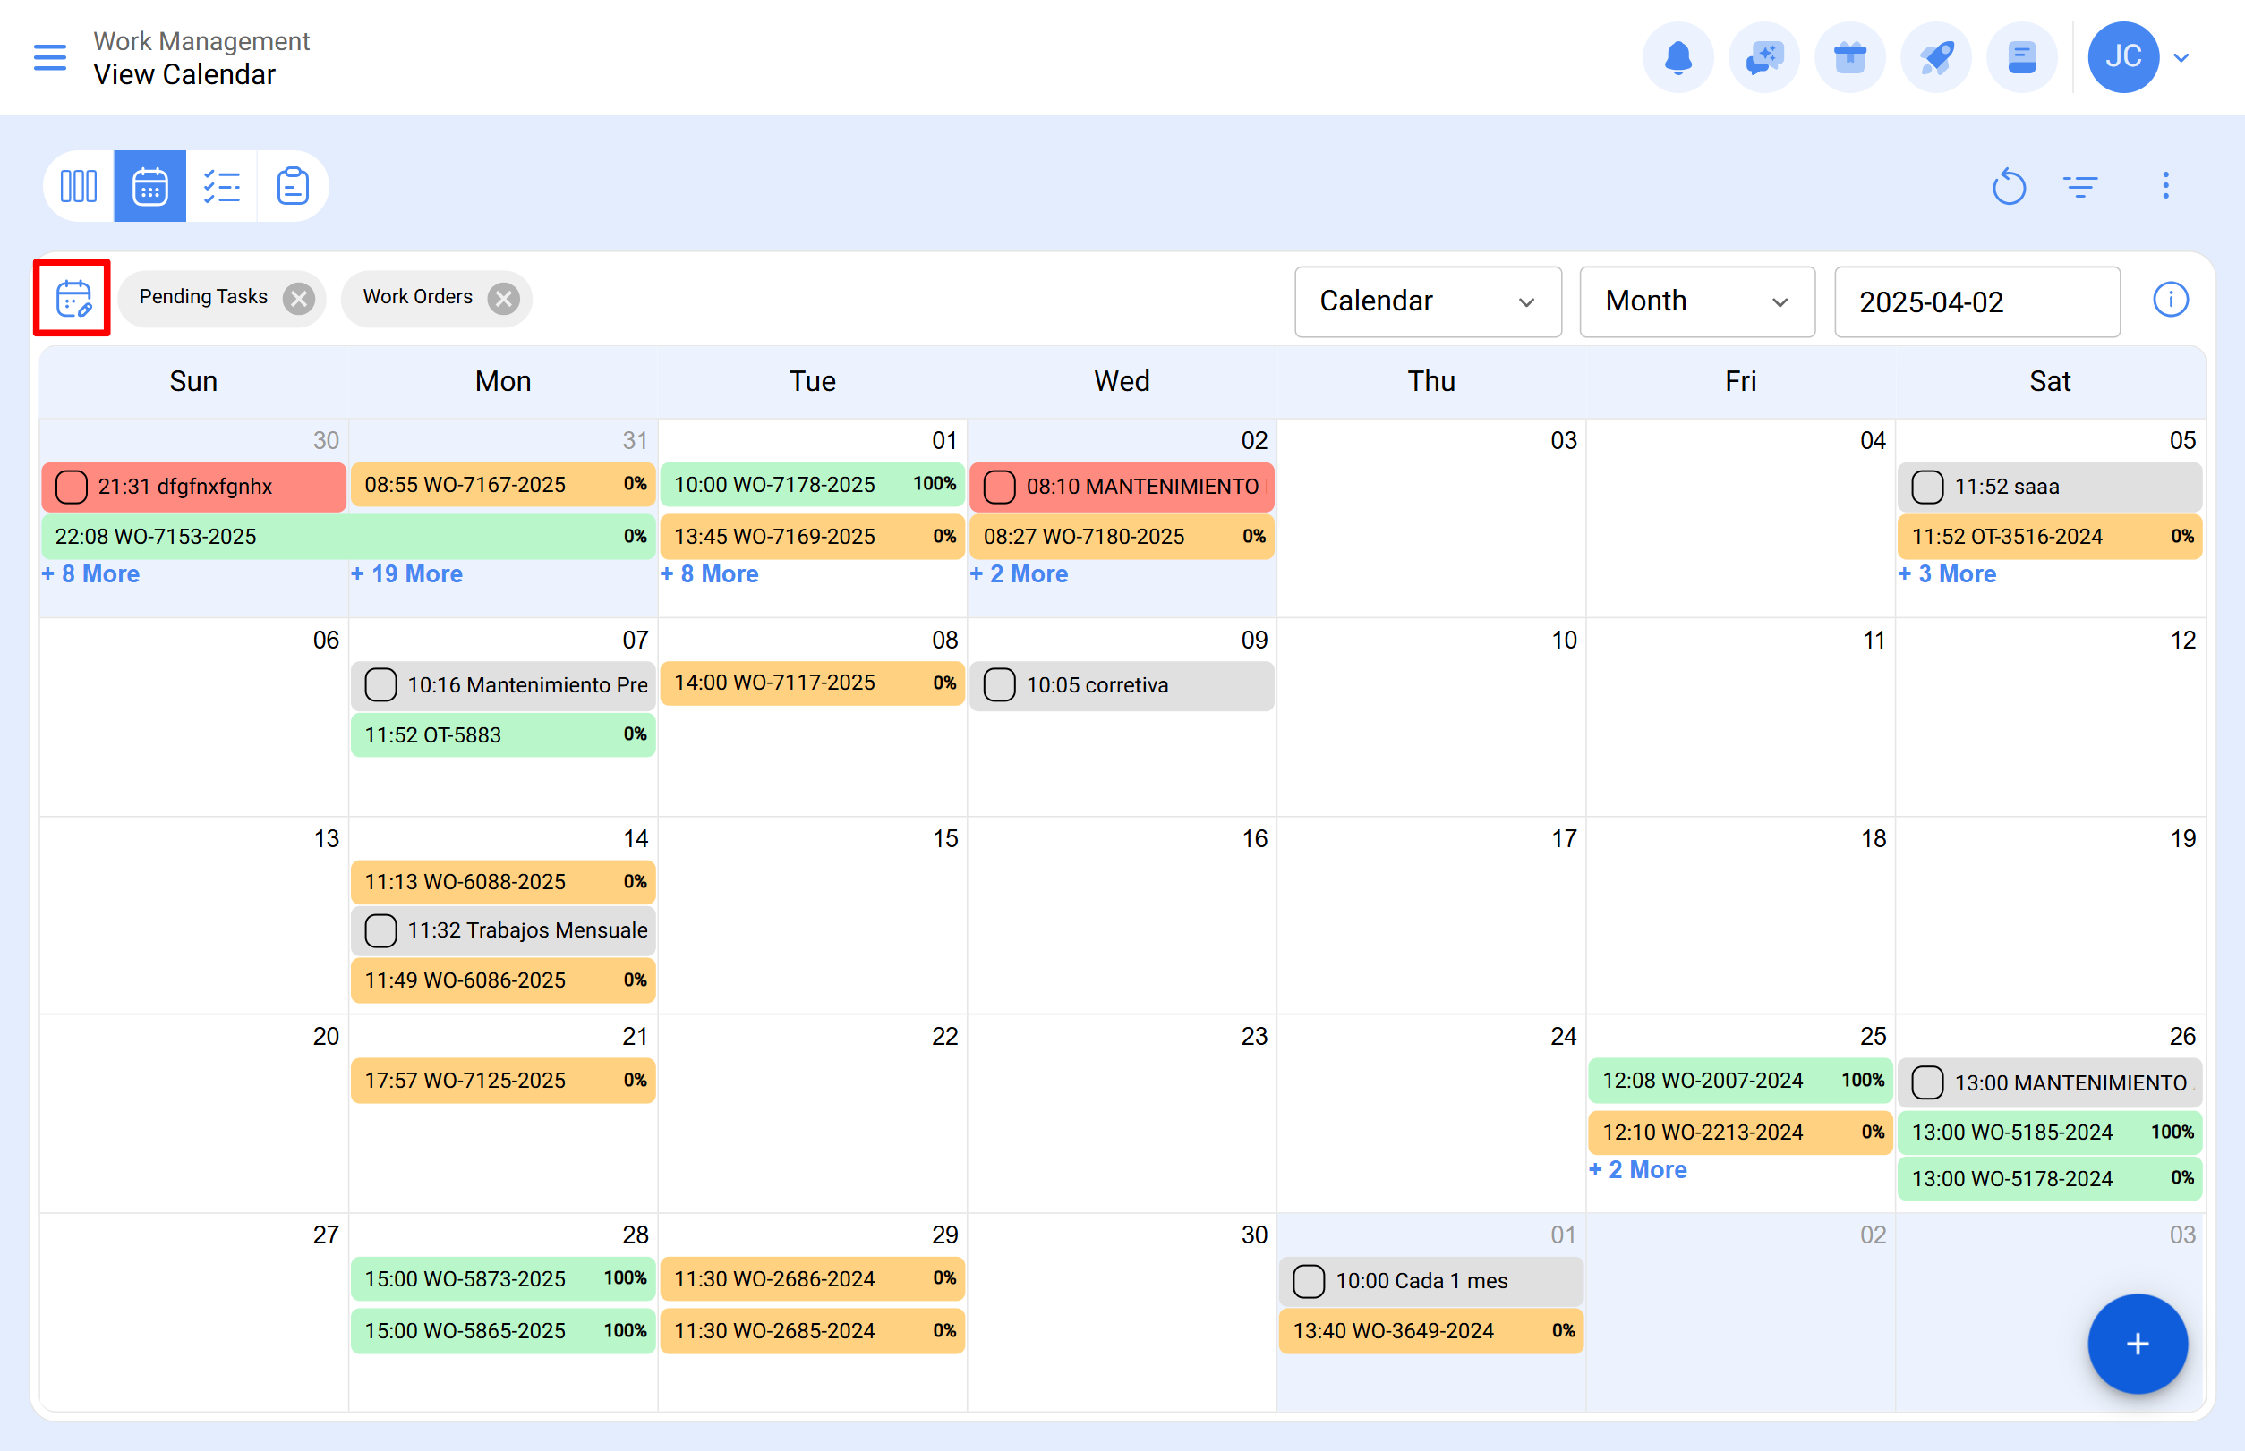Screen dimensions: 2245x1451
Task: Click the 2025-04-02 date field
Action: point(1976,301)
